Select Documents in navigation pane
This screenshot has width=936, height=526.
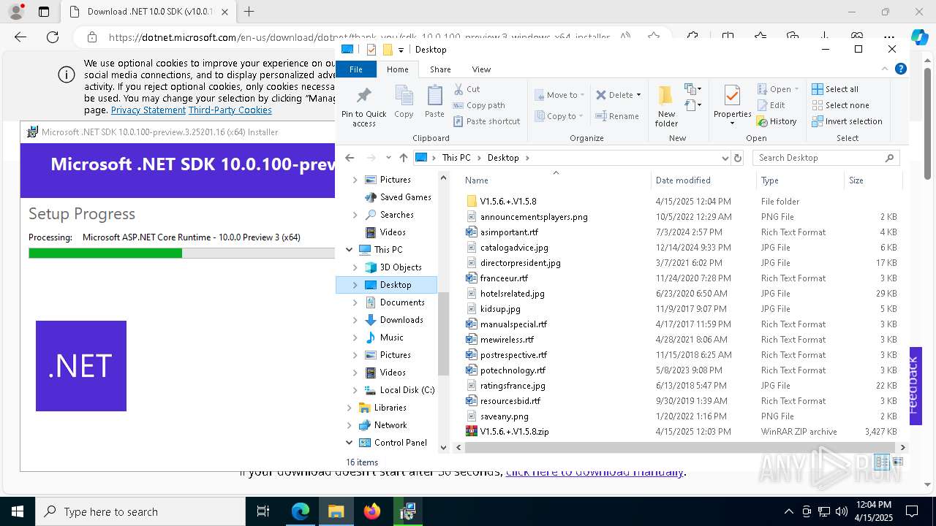[x=401, y=302]
